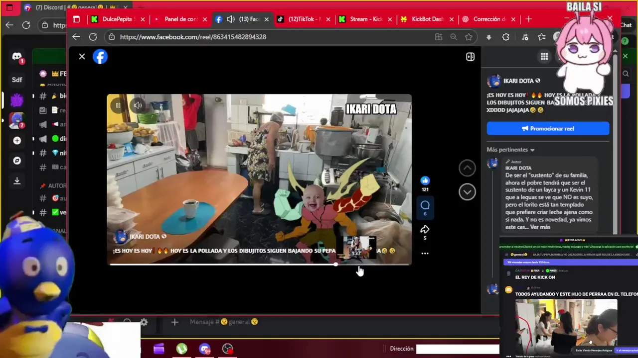
Task: Close the DulcePepita tab
Action: [143, 19]
